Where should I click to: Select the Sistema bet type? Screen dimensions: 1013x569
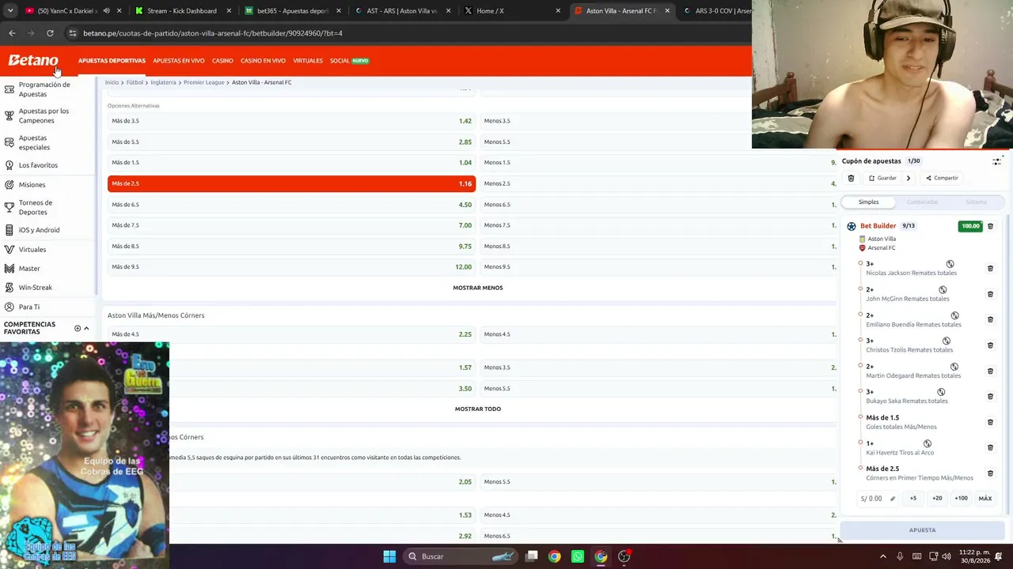(x=976, y=202)
